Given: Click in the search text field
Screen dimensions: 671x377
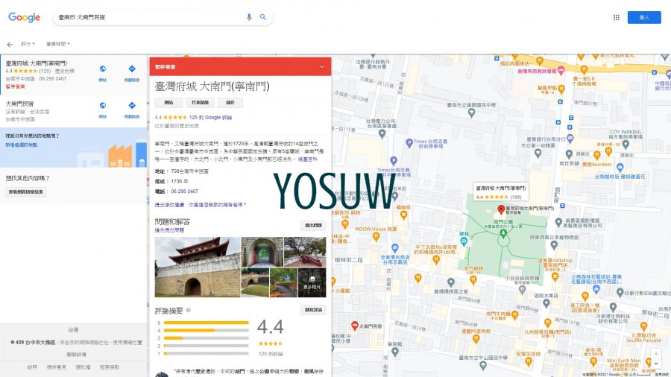Looking at the screenshot, I should pos(149,17).
